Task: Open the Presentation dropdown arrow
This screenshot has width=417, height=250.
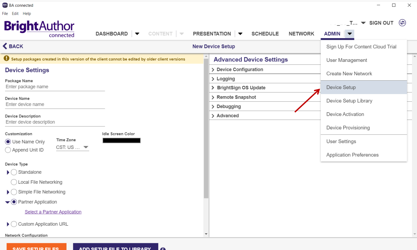Action: (240, 34)
